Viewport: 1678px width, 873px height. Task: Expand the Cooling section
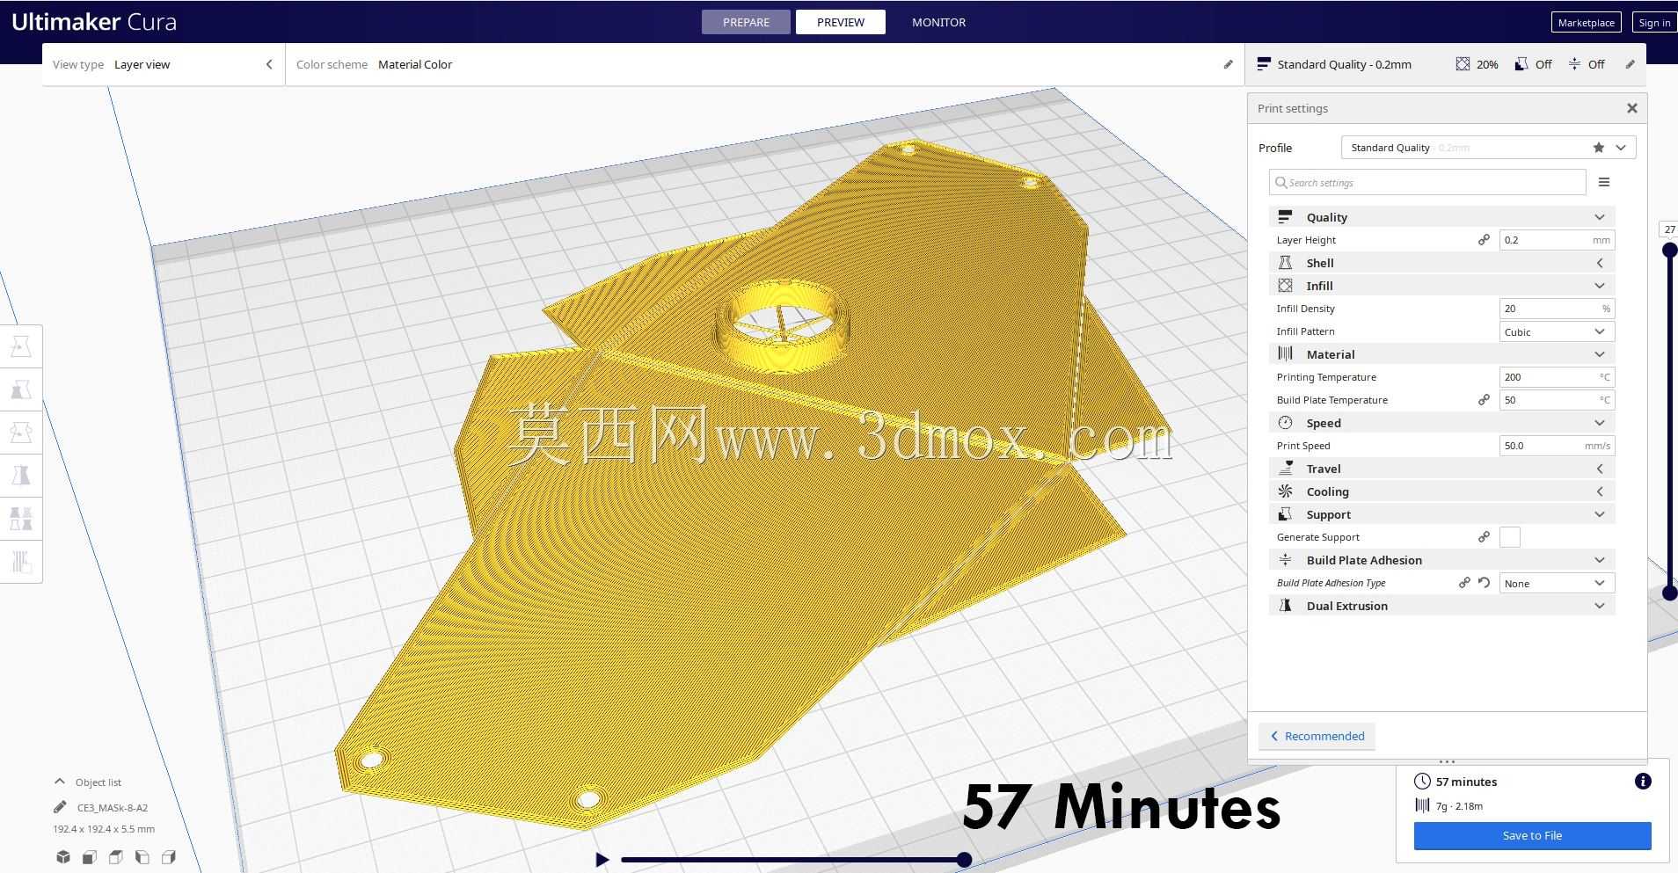coord(1441,491)
